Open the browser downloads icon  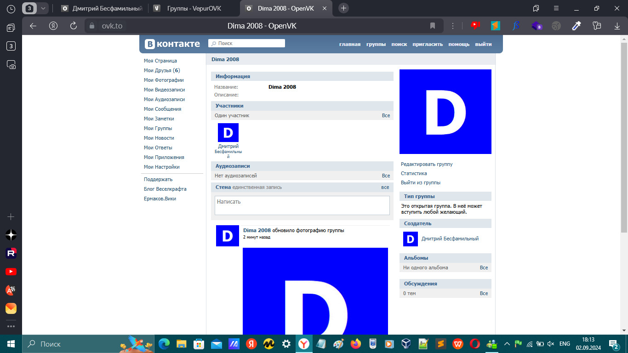coord(617,26)
